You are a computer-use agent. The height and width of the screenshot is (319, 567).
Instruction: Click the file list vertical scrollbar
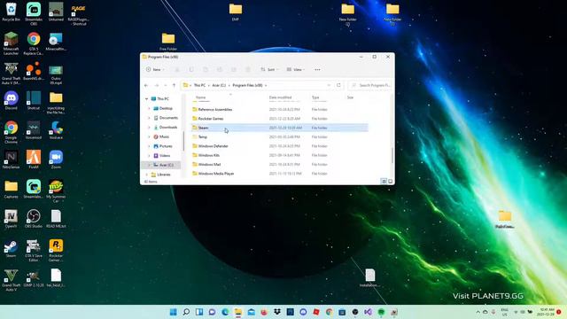(x=392, y=156)
